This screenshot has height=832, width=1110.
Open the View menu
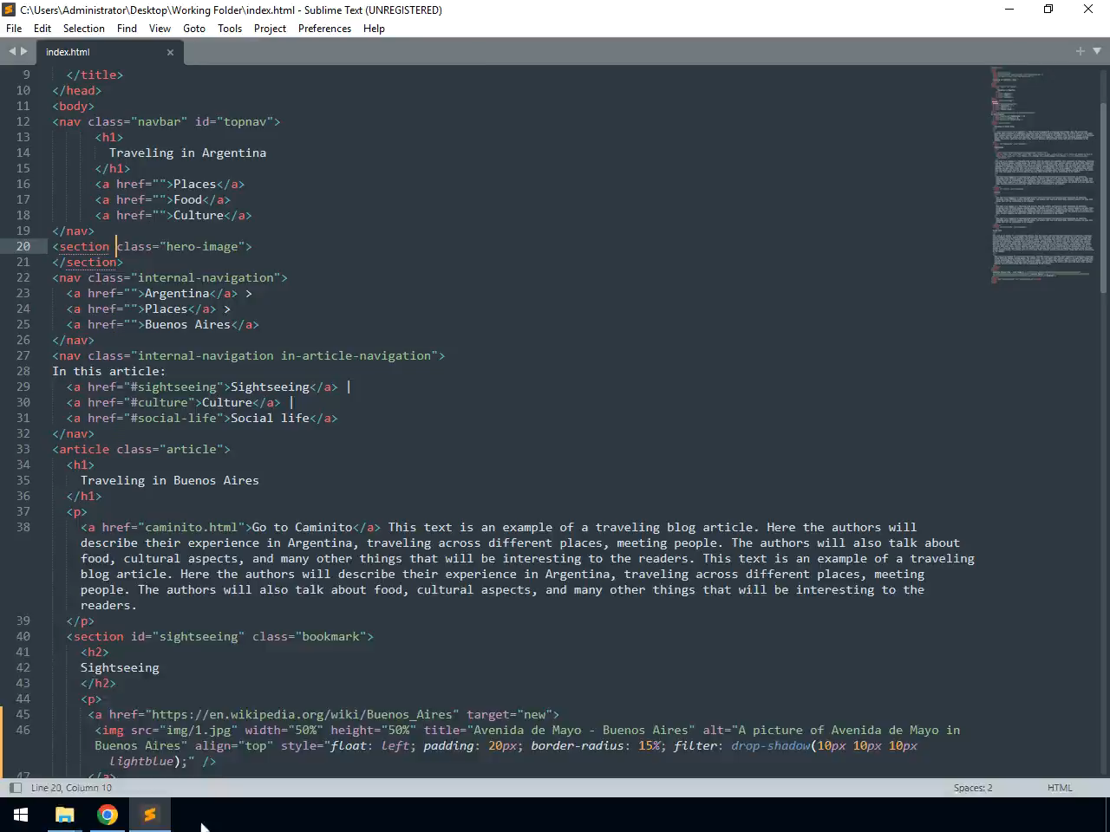160,28
